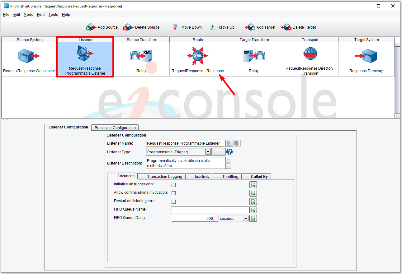Screen dimensions: 402x274
Task: Click the Source System column header
Action: (x=29, y=39)
